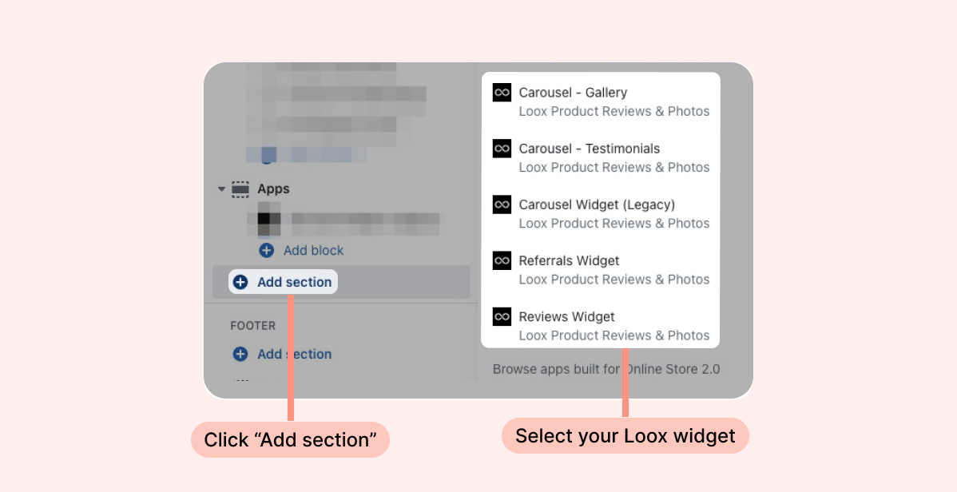Select the Apps tree item label

coord(273,189)
